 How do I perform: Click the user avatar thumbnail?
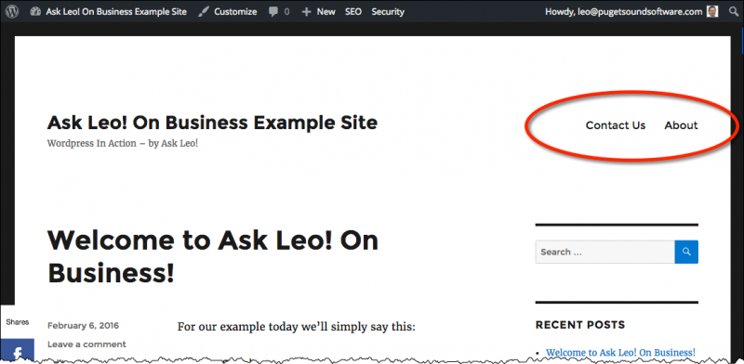(712, 12)
